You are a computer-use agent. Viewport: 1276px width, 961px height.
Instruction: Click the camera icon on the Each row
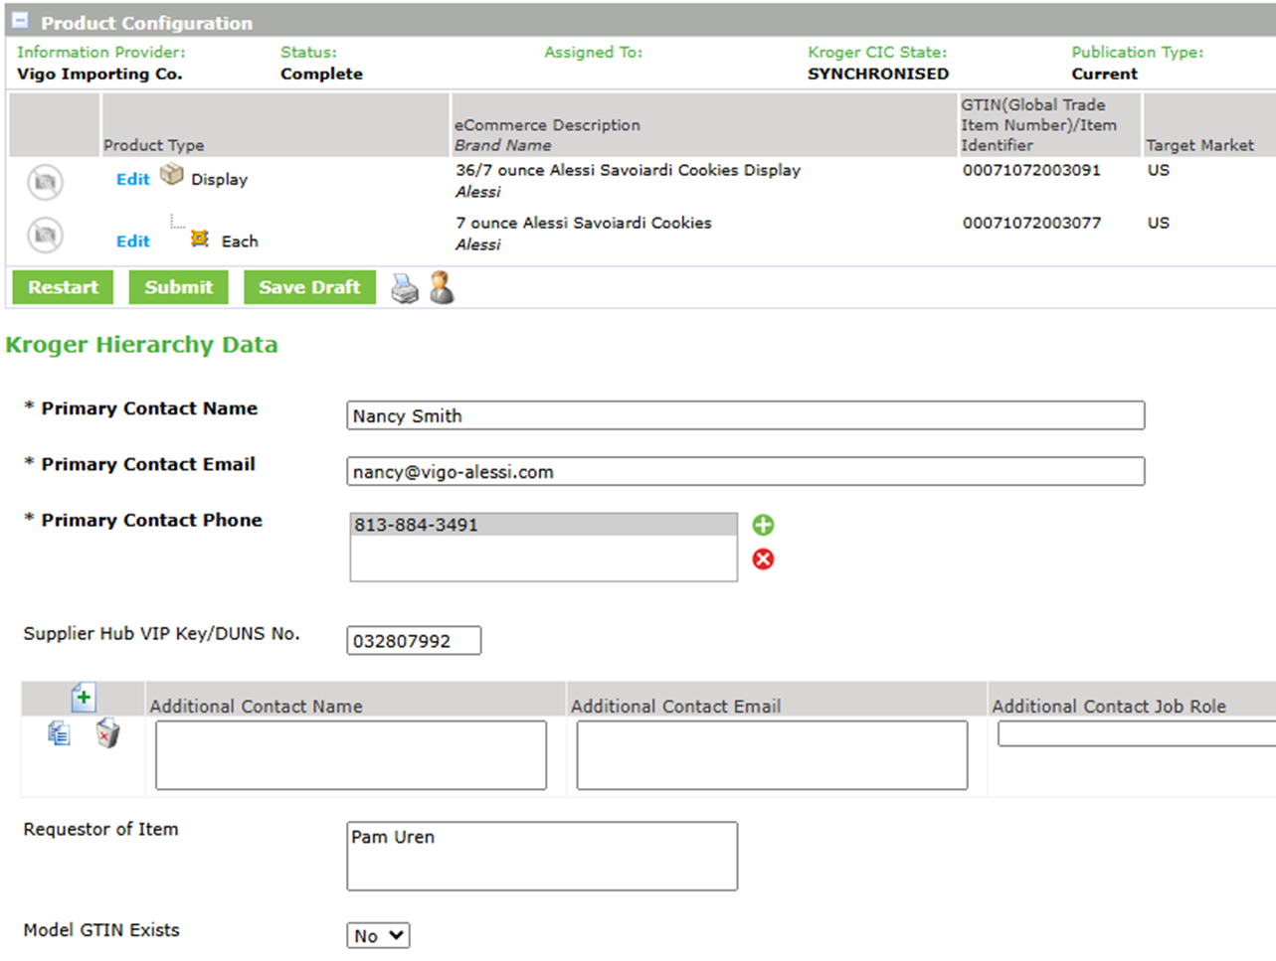(x=43, y=235)
